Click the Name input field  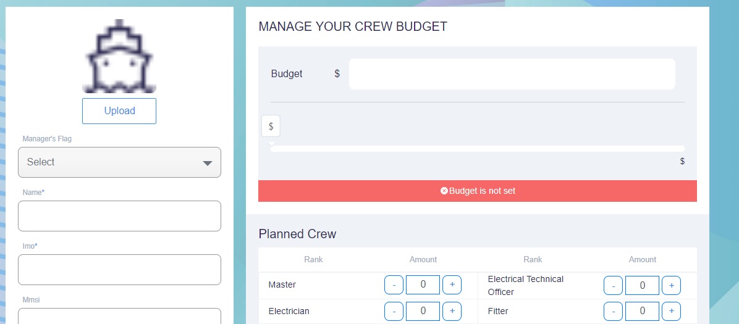point(119,216)
